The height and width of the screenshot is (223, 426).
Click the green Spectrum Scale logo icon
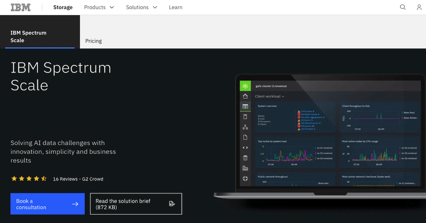pyautogui.click(x=245, y=86)
